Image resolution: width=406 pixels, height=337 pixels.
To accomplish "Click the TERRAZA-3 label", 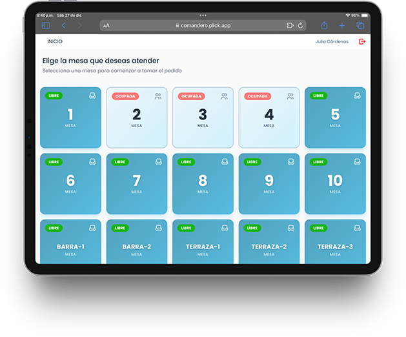I will (335, 247).
